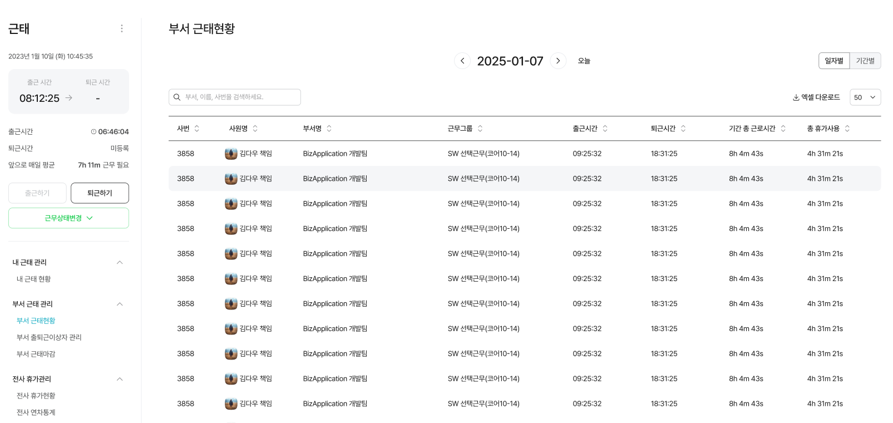Image resolution: width=893 pixels, height=423 pixels.
Task: Click the sort icon next to 사번
Action: (197, 129)
